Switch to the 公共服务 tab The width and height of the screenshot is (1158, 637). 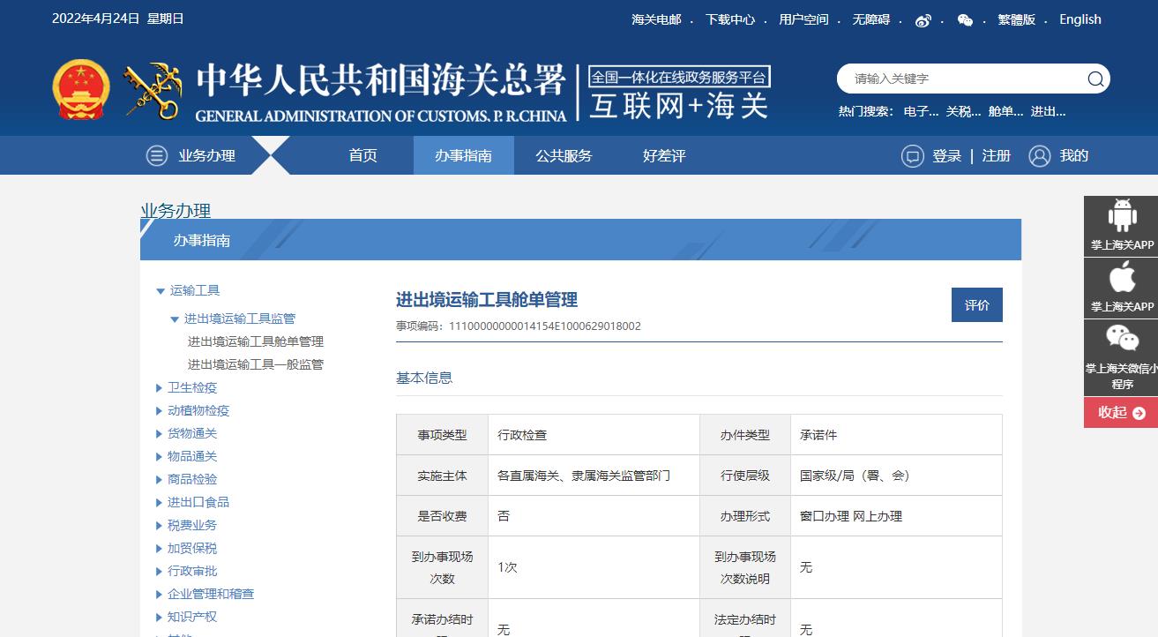564,156
